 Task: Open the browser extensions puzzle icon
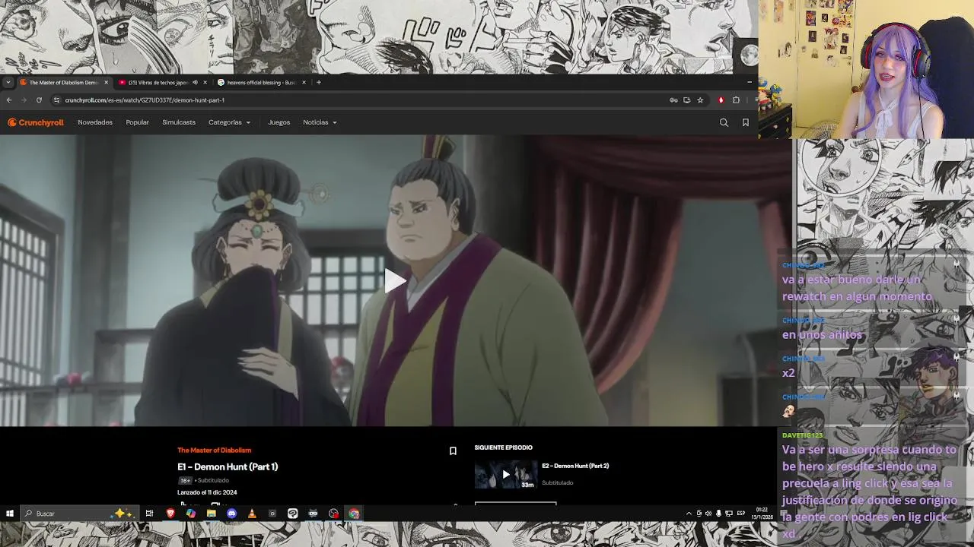click(736, 100)
